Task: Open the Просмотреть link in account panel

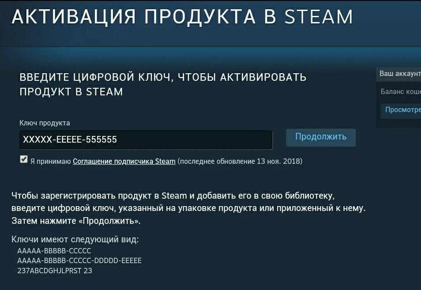Action: (x=403, y=109)
